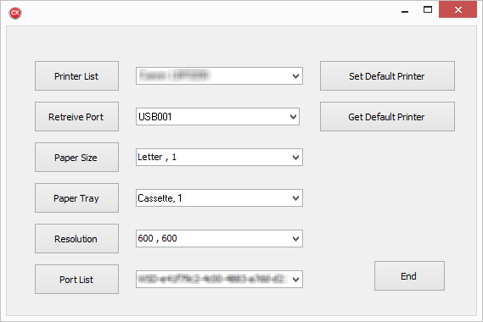Viewport: 483px width, 322px height.
Task: Click Set Default Printer
Action: click(387, 76)
